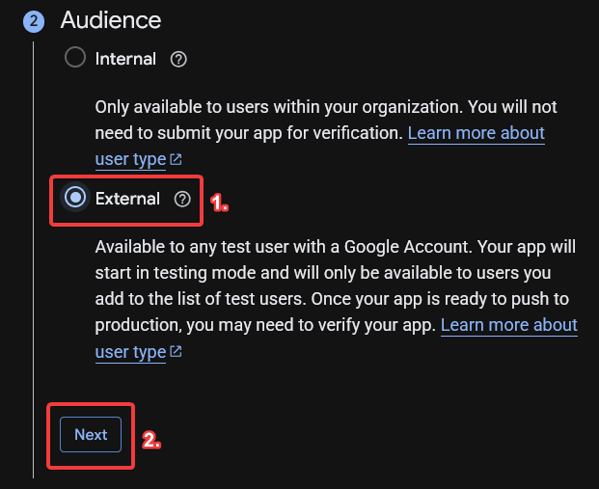The image size is (599, 489).
Task: Click the red "1." annotation marker
Action: click(x=219, y=203)
